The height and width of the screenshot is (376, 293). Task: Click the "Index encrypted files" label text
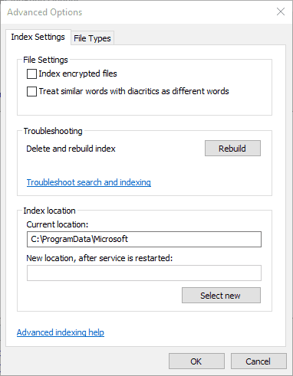[77, 74]
